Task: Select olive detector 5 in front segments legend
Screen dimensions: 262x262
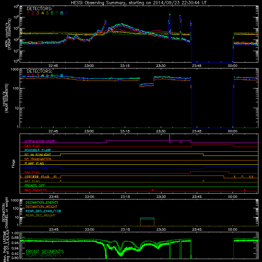Action: click(47, 13)
